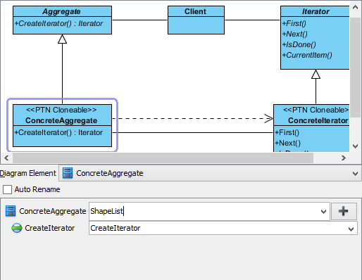Open the Diagram Element dropdown
Image resolution: width=362 pixels, height=280 pixels.
pyautogui.click(x=355, y=174)
